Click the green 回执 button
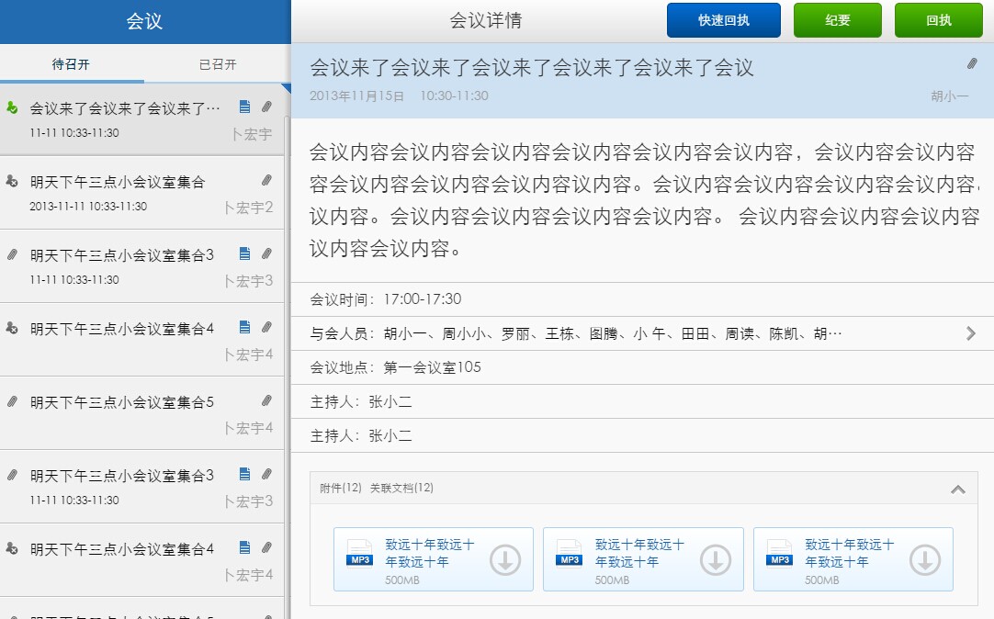The image size is (994, 619). (938, 20)
